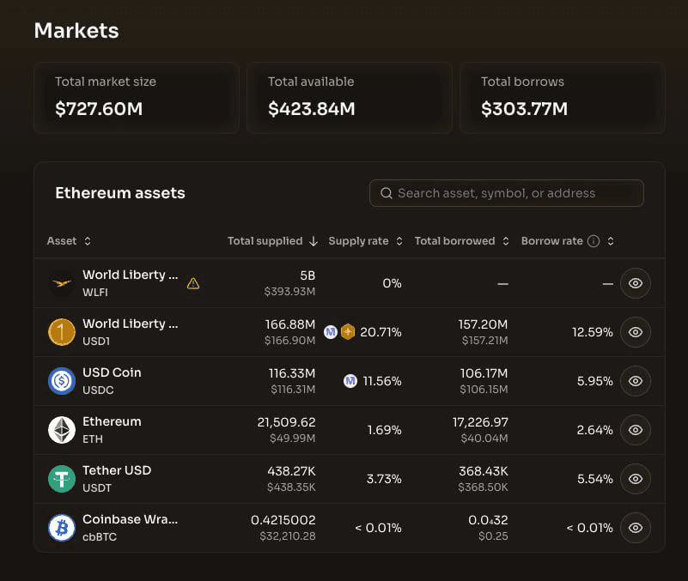Image resolution: width=688 pixels, height=581 pixels.
Task: Sort by Supply rate column
Action: point(365,241)
